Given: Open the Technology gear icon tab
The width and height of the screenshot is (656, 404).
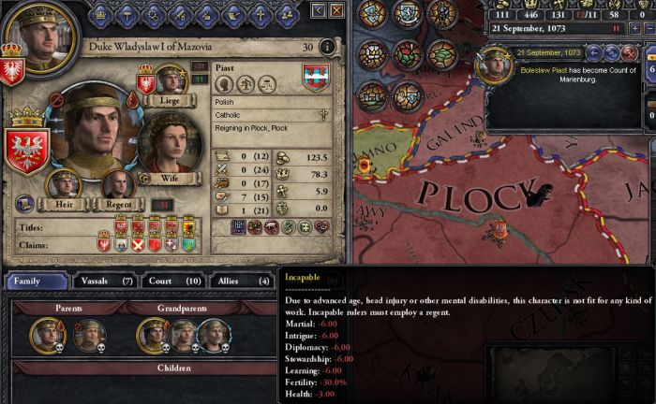Looking at the screenshot, I should coord(154,16).
